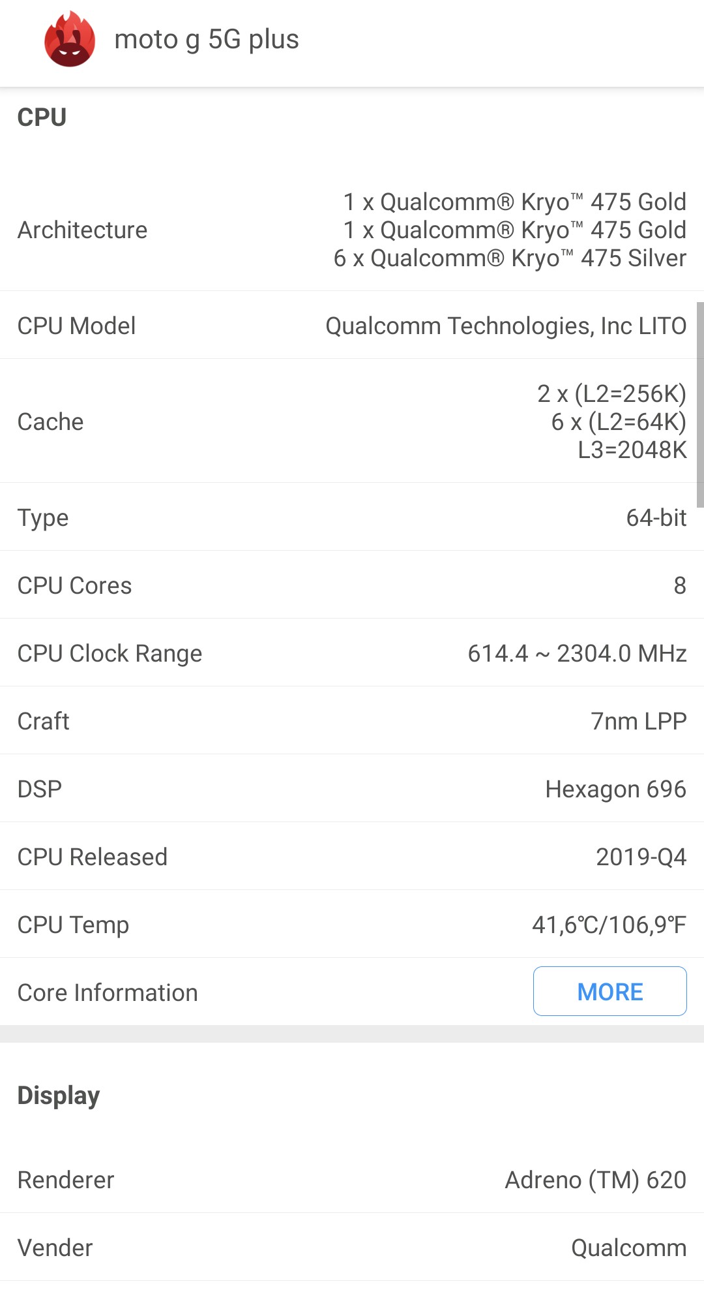Tap the CPU Clock Range row
Screen dimensions: 704x1305
(x=352, y=653)
